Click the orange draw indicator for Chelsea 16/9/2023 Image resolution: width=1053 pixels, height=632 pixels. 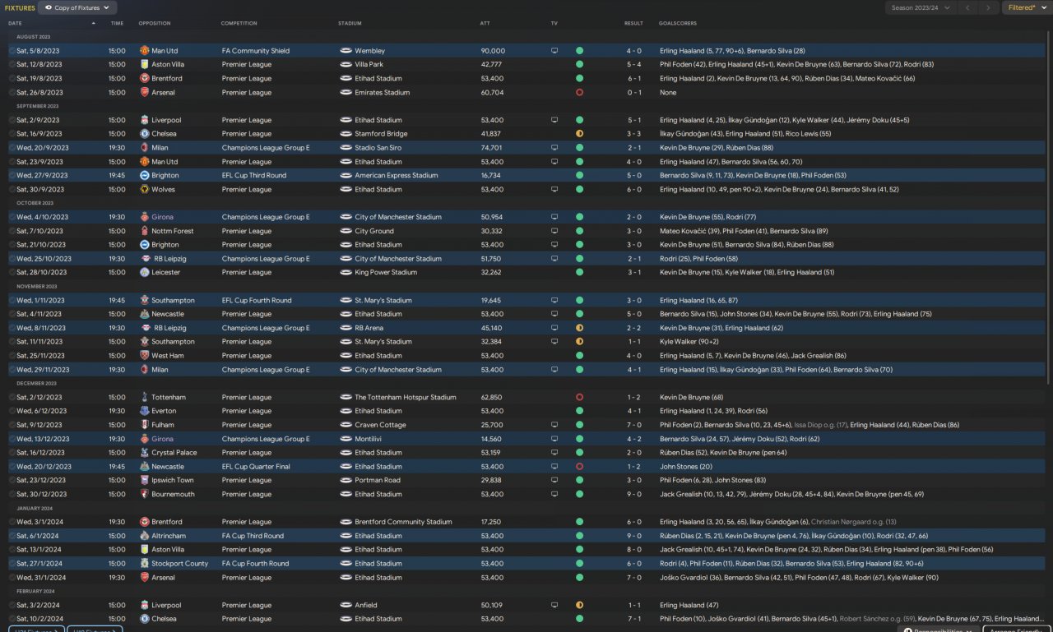(x=579, y=134)
